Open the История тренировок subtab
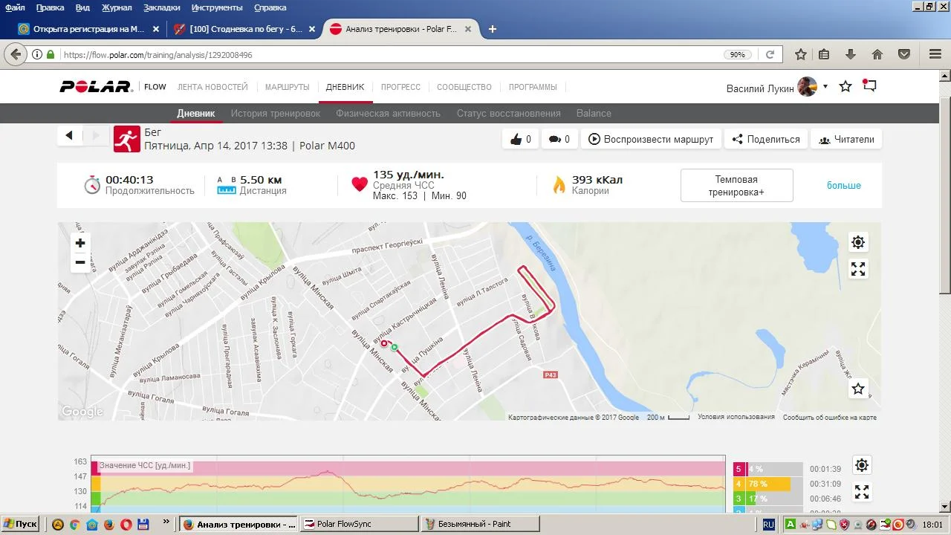 coord(275,114)
